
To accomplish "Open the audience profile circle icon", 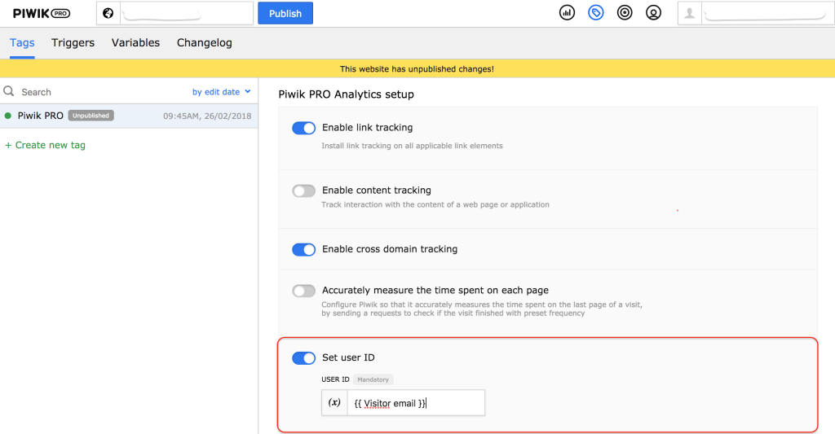I will click(x=653, y=13).
